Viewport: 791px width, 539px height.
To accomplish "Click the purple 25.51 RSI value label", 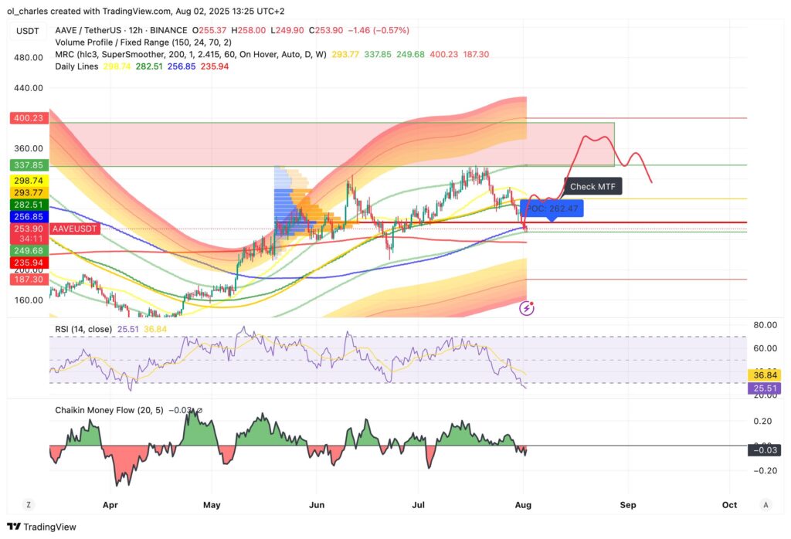I will coord(762,388).
